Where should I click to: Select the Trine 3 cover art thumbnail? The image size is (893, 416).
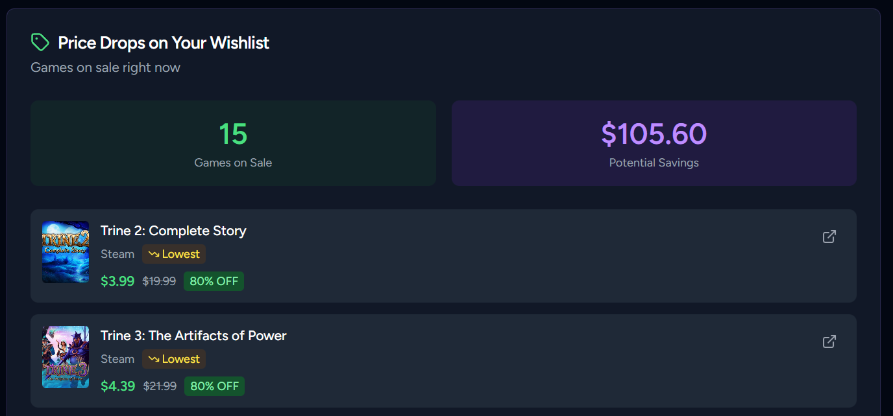tap(66, 357)
